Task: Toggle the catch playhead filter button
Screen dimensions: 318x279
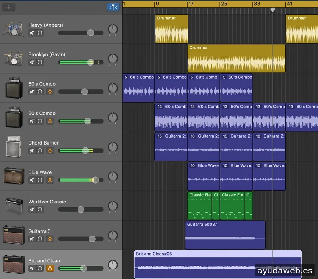Action: pyautogui.click(x=113, y=7)
